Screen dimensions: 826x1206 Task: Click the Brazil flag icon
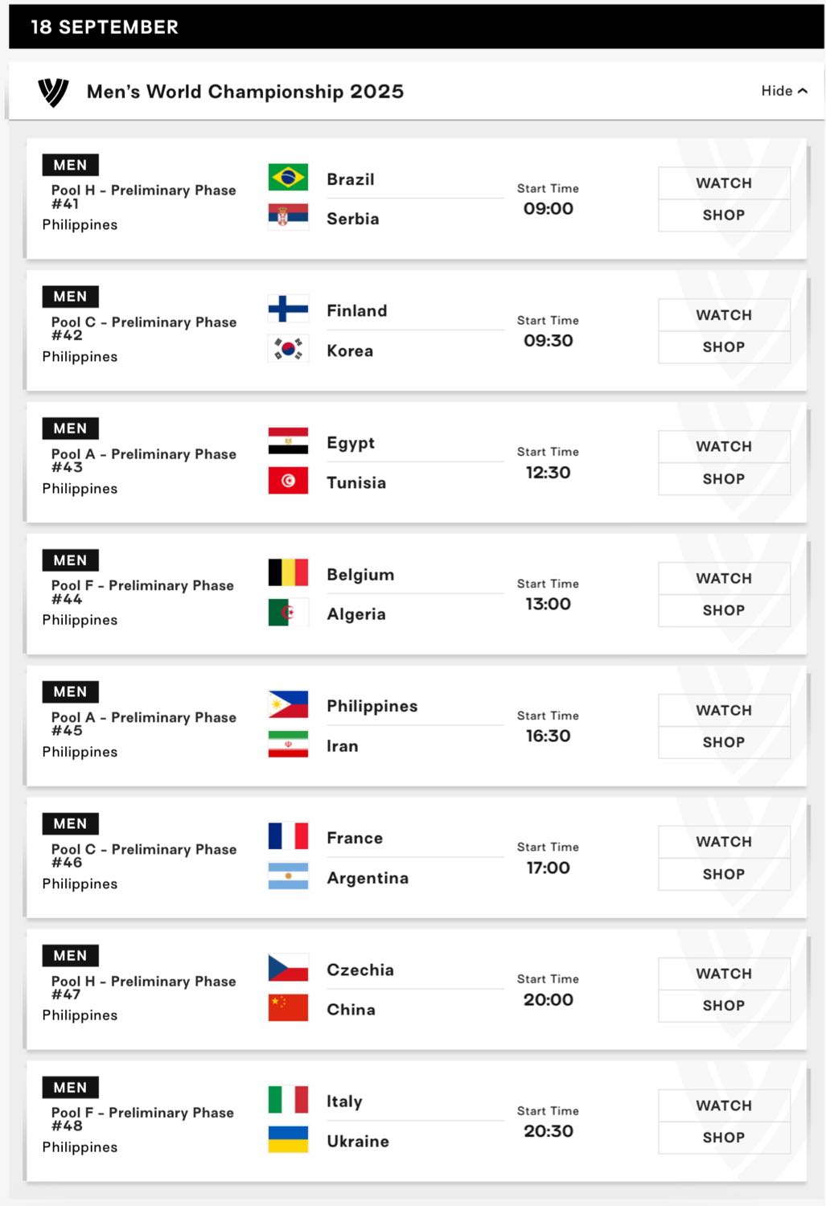tap(288, 177)
